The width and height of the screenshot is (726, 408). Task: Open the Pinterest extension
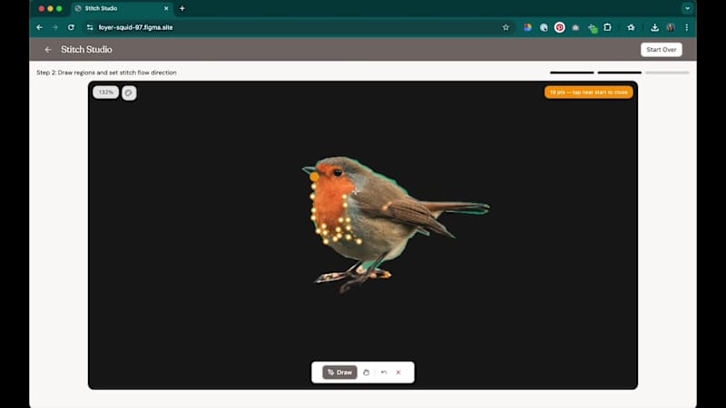pyautogui.click(x=560, y=27)
